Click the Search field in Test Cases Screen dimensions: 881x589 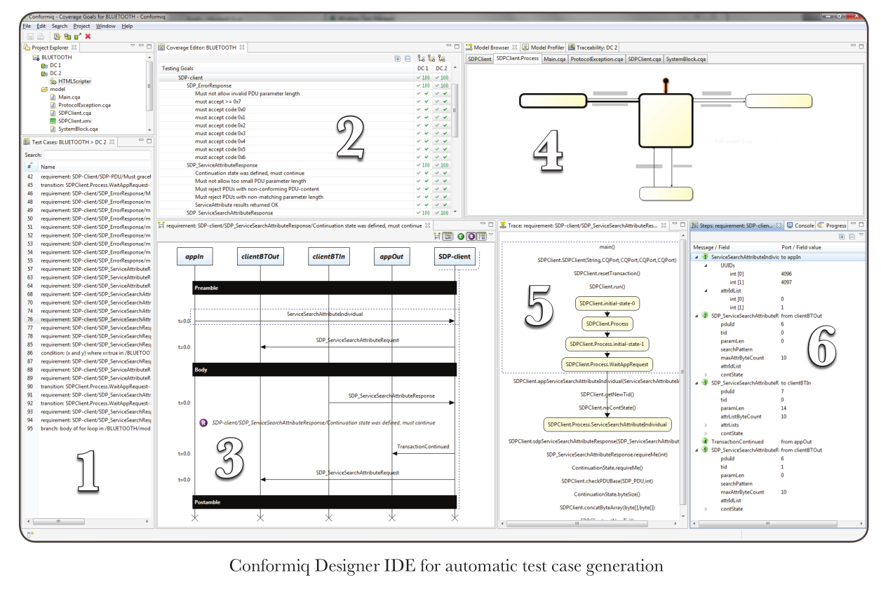(x=97, y=155)
